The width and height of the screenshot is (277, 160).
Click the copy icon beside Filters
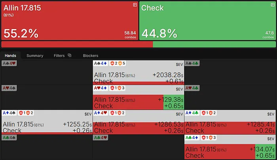click(x=70, y=55)
